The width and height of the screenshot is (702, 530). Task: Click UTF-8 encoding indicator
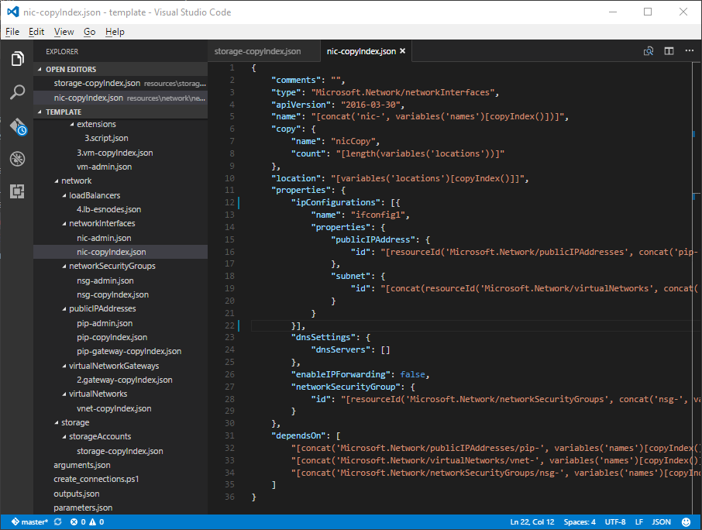pos(615,522)
